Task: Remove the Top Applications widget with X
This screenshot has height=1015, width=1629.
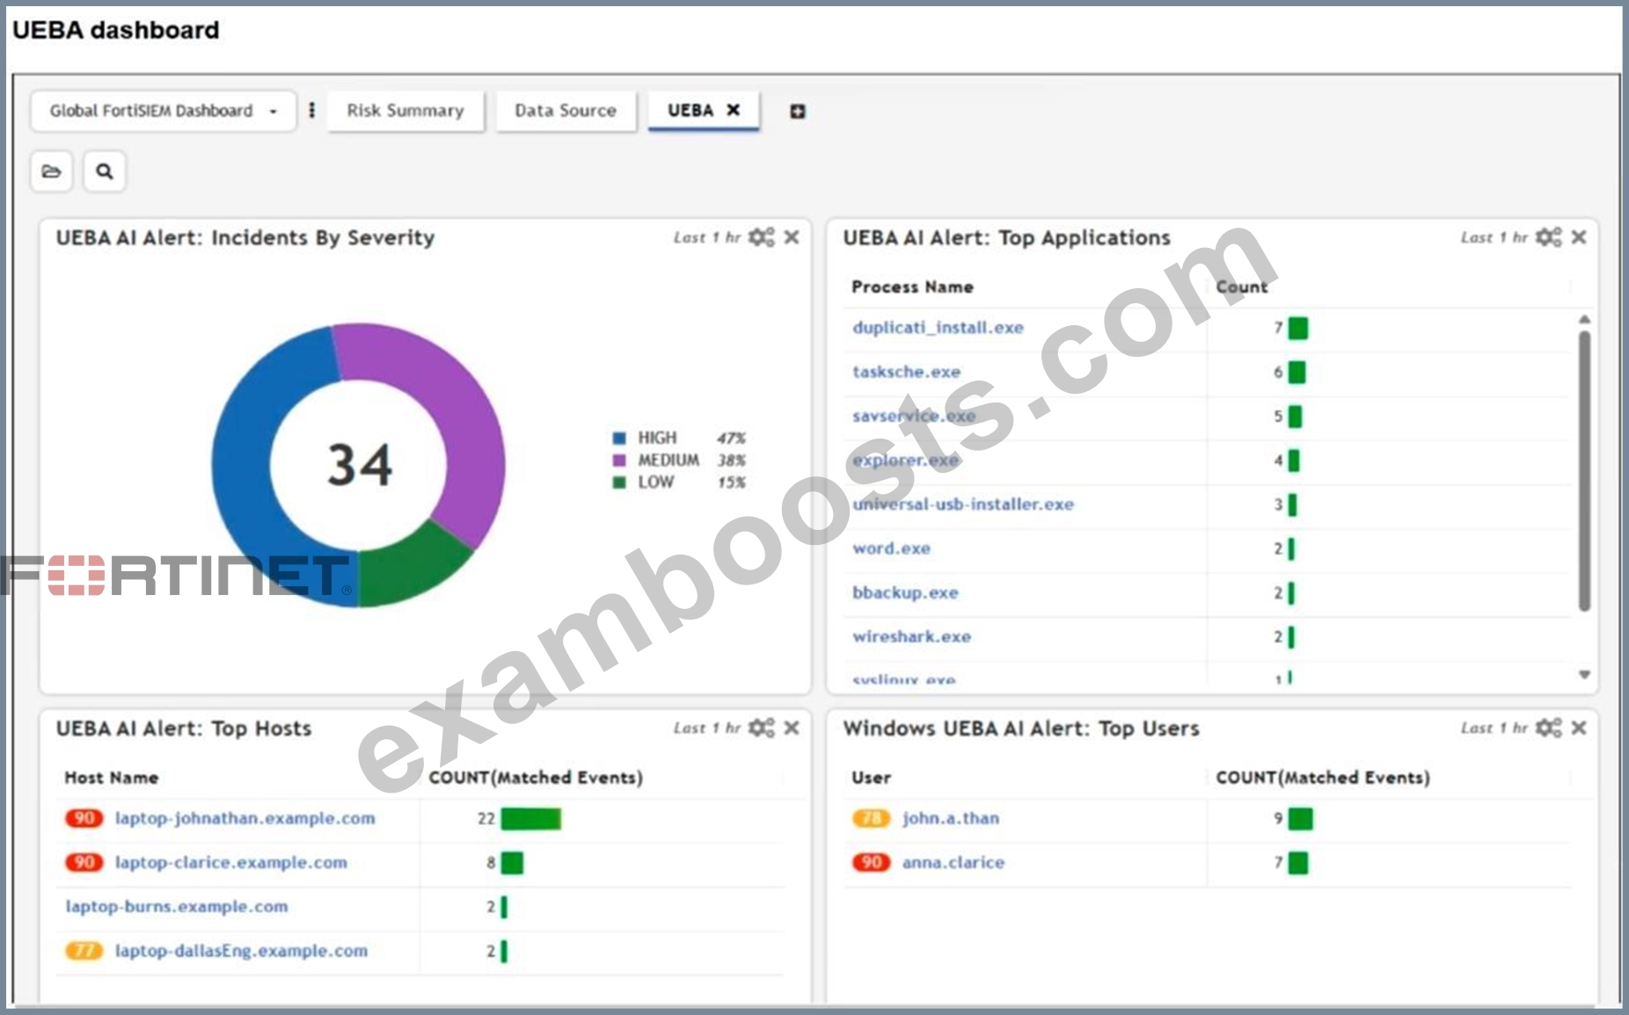Action: pyautogui.click(x=1579, y=237)
